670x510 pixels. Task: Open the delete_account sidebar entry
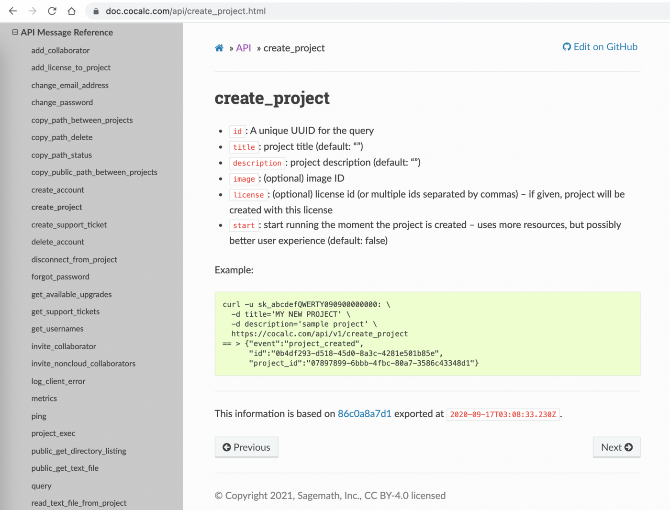(x=57, y=242)
